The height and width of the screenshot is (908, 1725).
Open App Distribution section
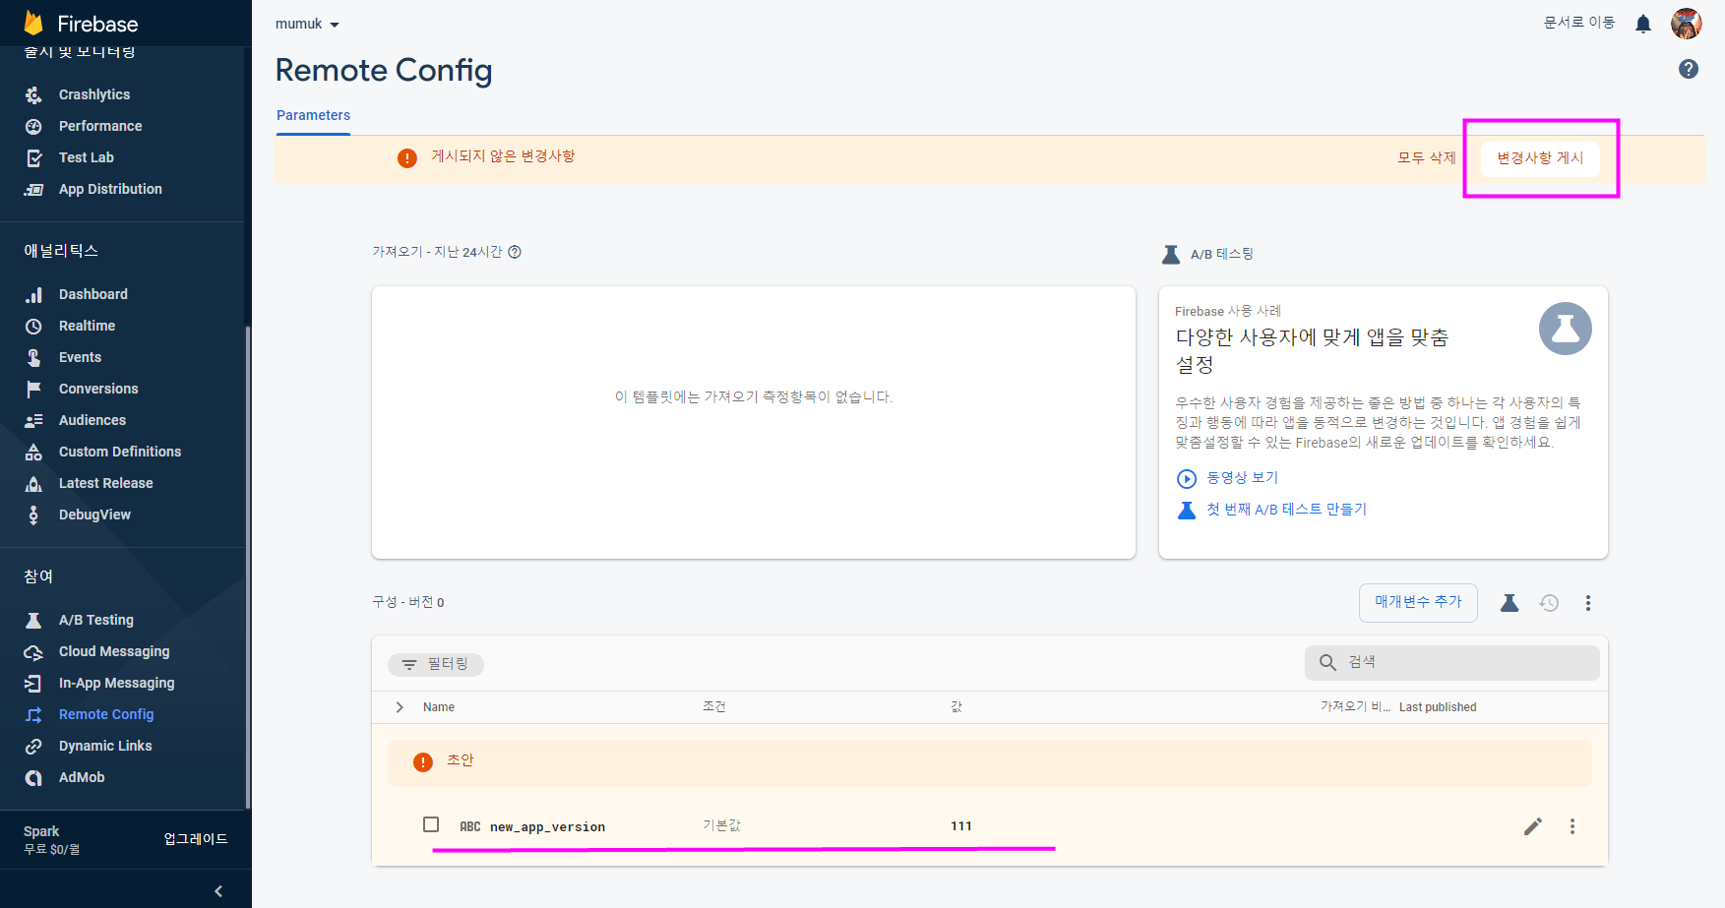(110, 189)
